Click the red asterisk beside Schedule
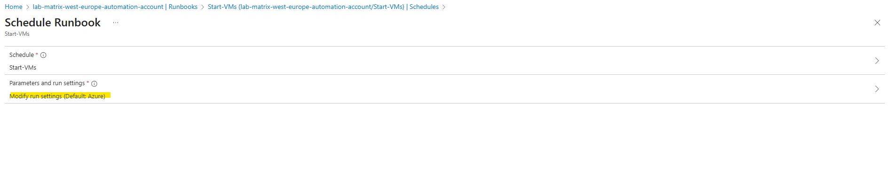 pyautogui.click(x=37, y=55)
